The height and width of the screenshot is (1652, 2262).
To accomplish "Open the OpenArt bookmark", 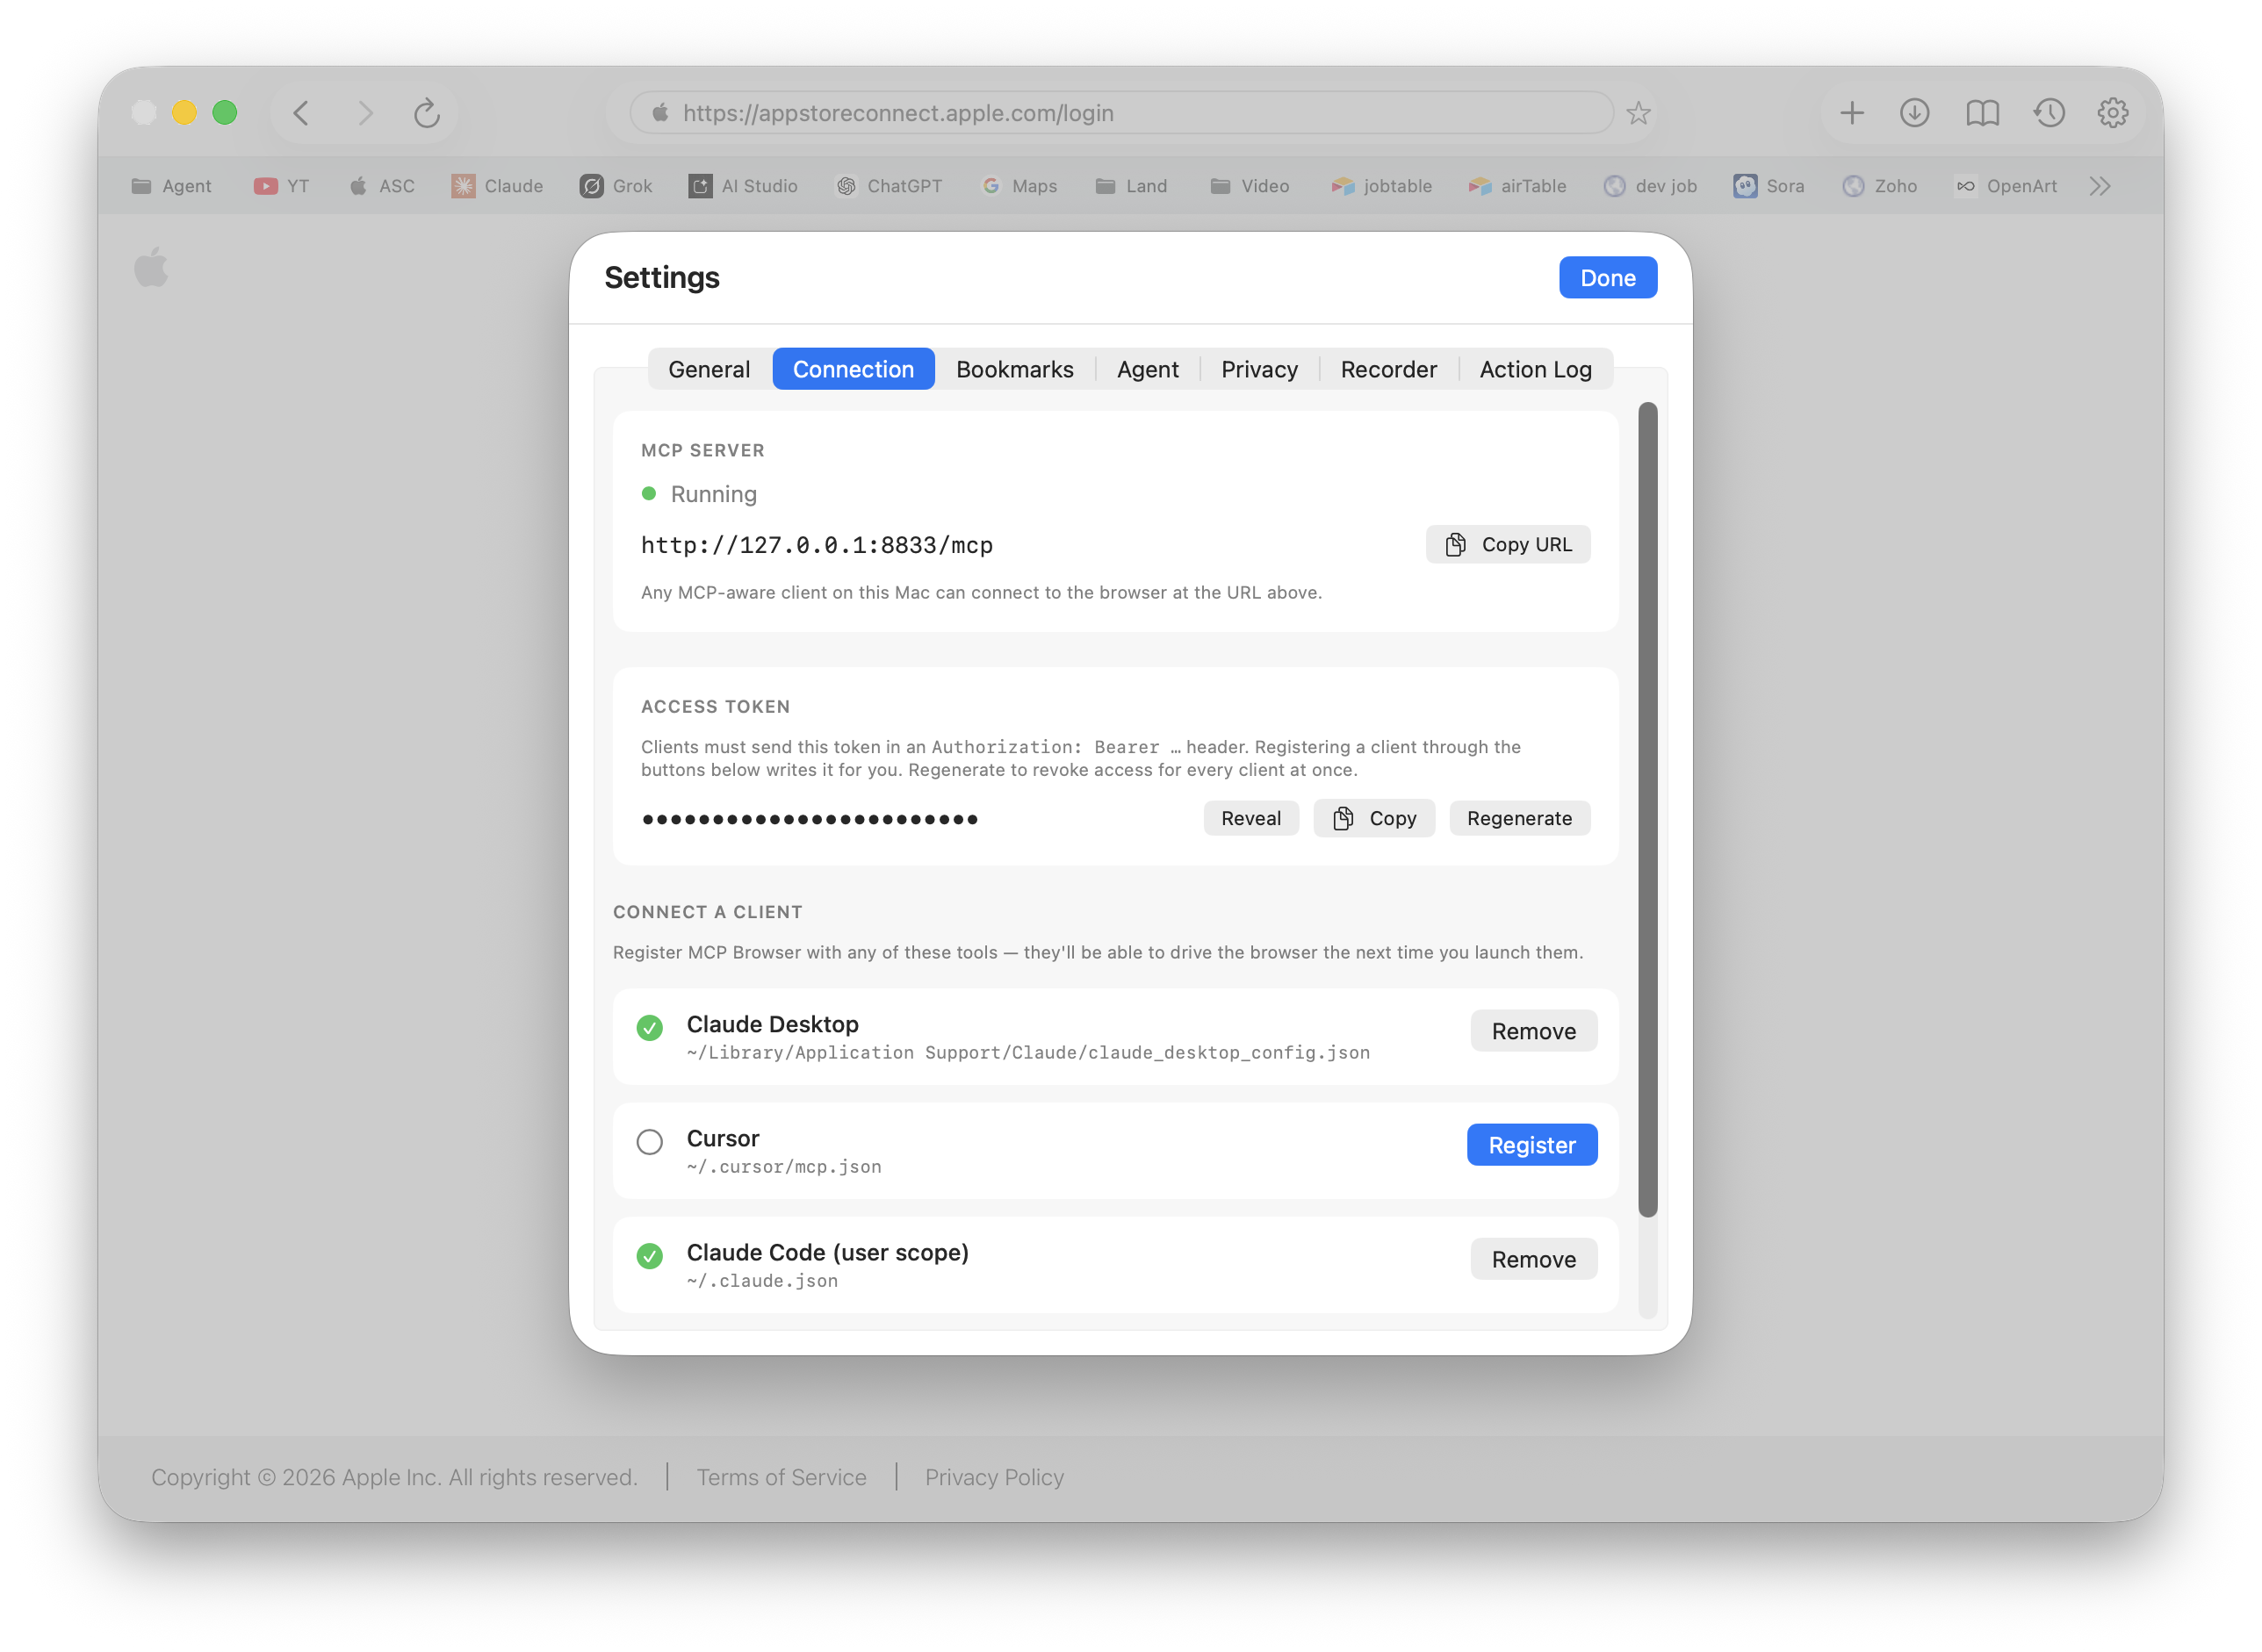I will tap(2006, 186).
